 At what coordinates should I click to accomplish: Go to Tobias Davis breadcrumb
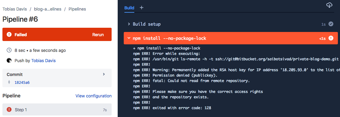click(x=15, y=9)
